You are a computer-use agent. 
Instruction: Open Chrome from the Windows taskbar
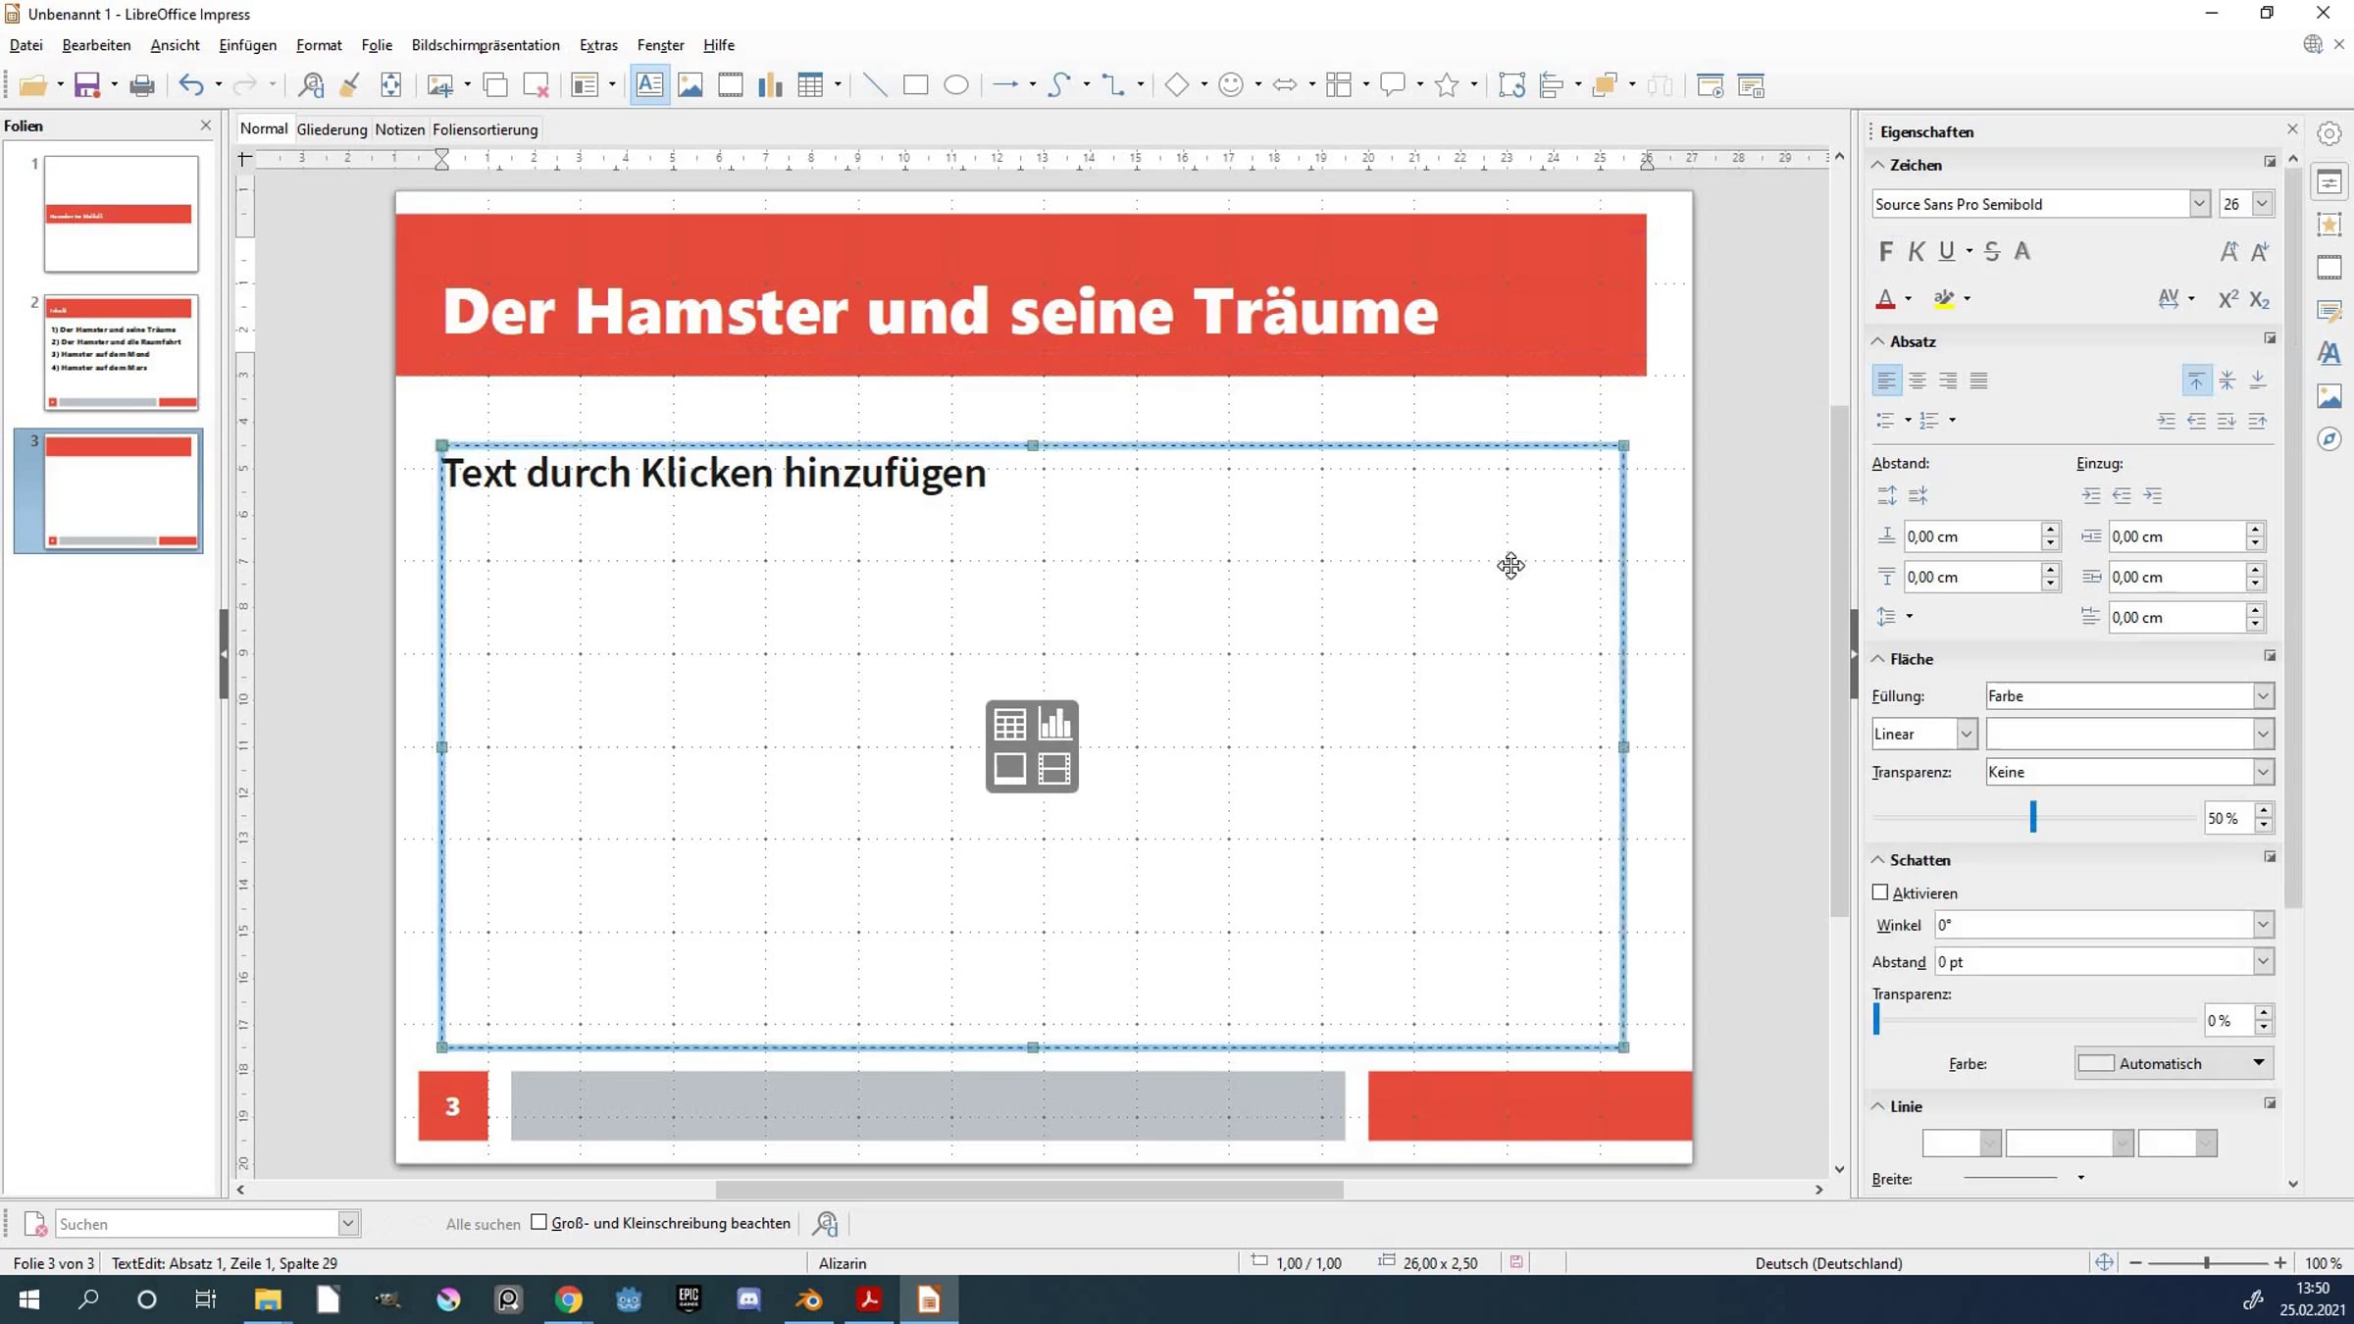[x=569, y=1299]
